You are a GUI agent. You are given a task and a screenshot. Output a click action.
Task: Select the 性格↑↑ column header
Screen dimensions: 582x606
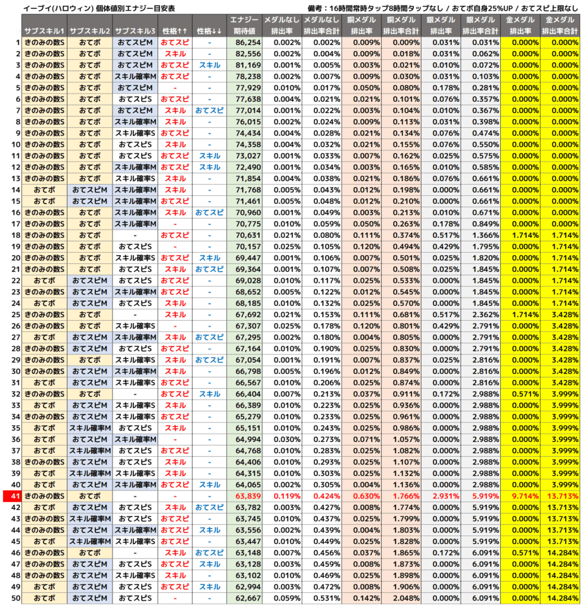(x=175, y=31)
